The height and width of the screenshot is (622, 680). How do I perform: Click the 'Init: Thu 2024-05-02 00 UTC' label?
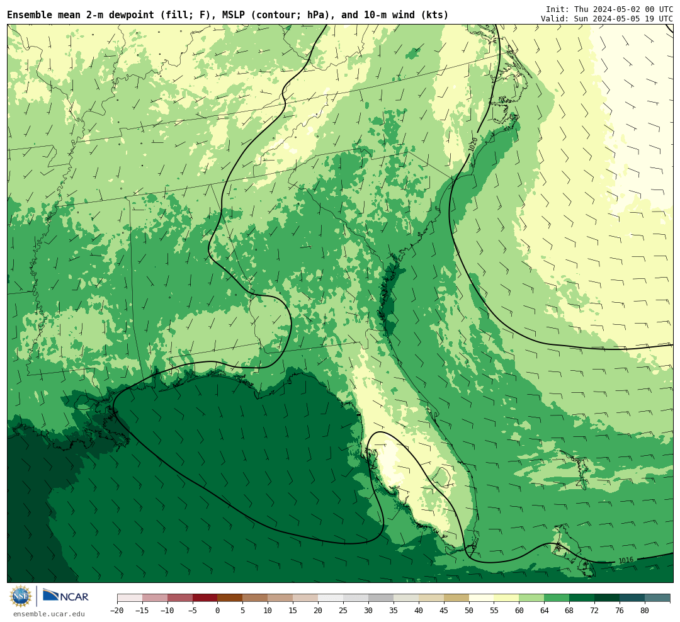click(x=609, y=9)
